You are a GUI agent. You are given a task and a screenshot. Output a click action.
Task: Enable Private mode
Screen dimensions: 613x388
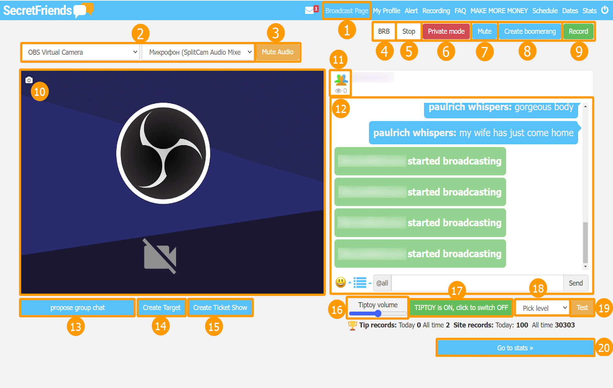coord(446,31)
